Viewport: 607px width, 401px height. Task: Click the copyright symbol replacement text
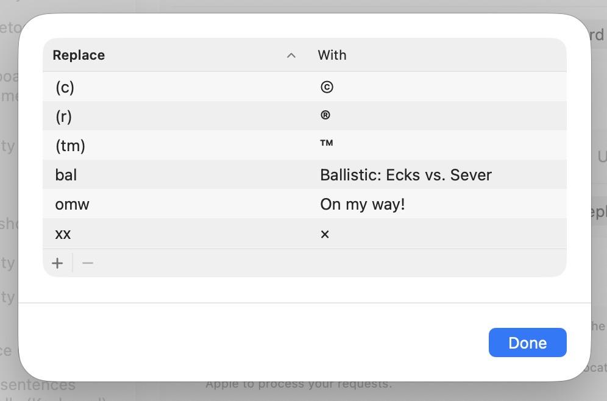coord(327,87)
